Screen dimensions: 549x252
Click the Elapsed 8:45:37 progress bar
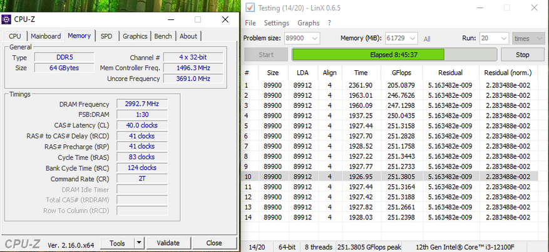394,55
